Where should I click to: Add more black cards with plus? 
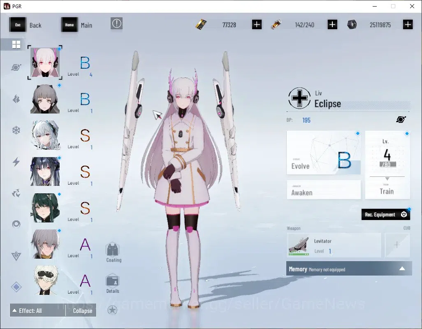257,25
